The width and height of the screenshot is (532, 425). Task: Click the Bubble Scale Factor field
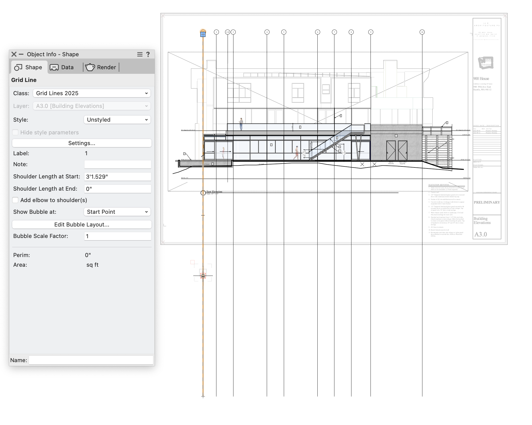117,236
